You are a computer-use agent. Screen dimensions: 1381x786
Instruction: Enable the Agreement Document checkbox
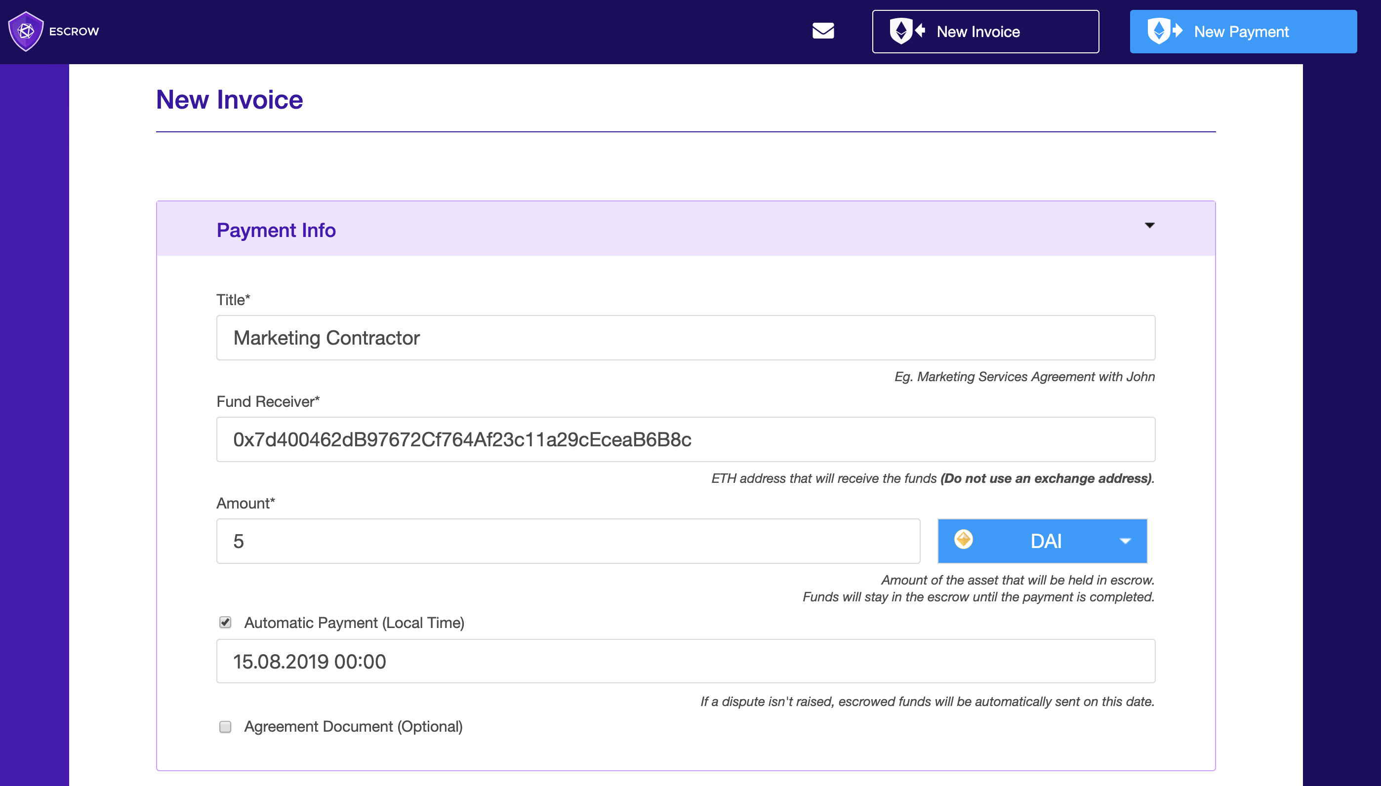(x=225, y=727)
